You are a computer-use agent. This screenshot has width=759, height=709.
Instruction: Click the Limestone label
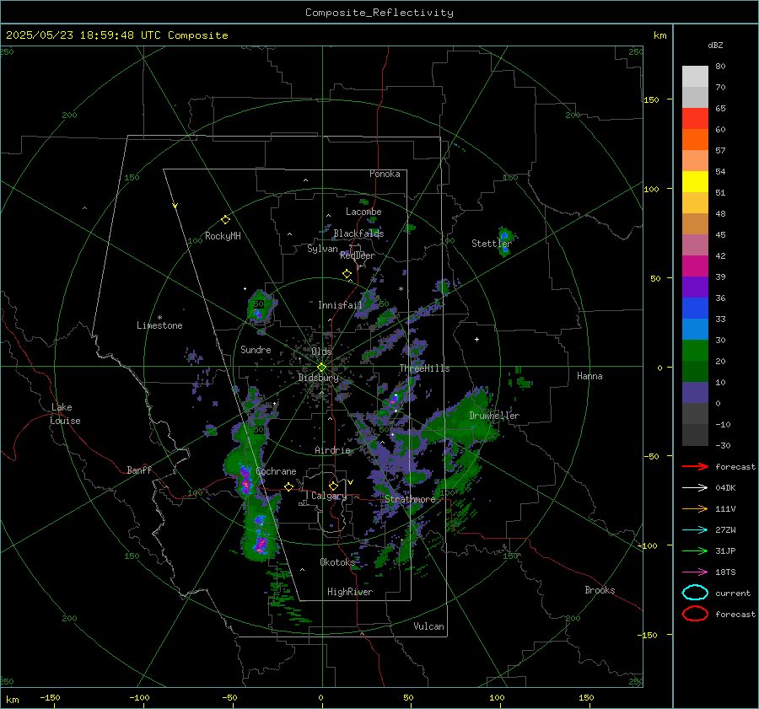[159, 325]
